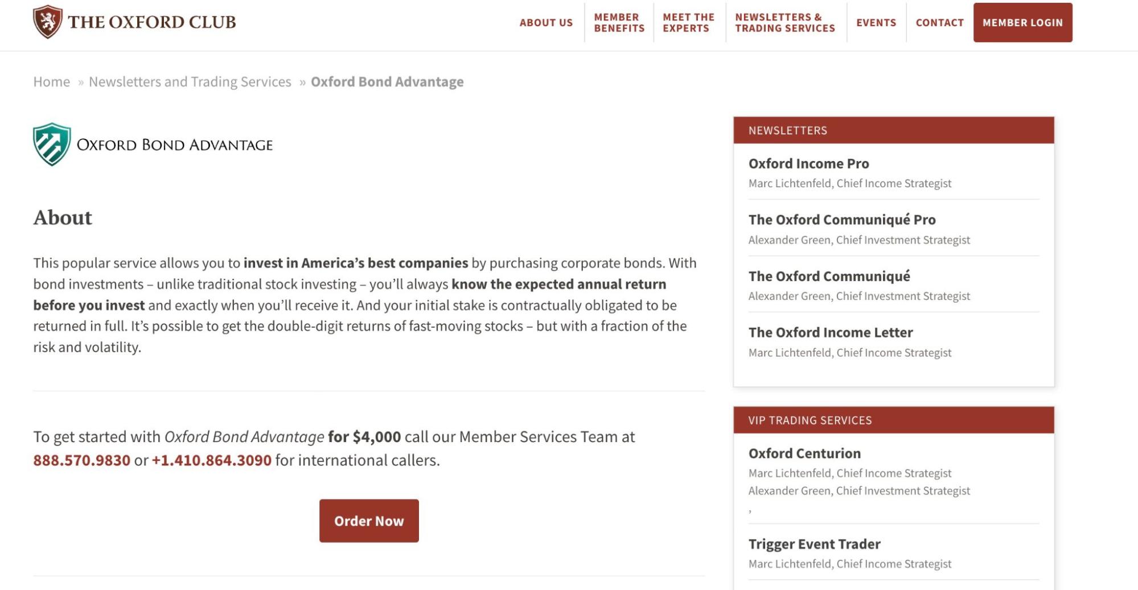Open Newsletters and Trading Services breadcrumb

190,82
